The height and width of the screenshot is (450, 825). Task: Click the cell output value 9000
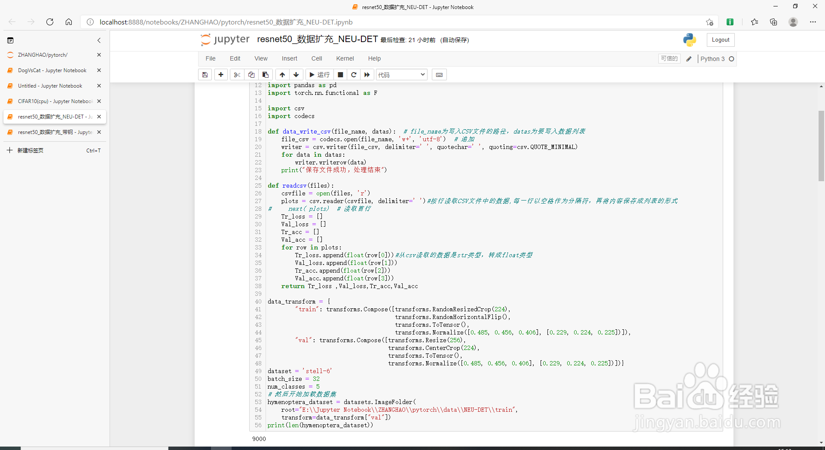(259, 439)
